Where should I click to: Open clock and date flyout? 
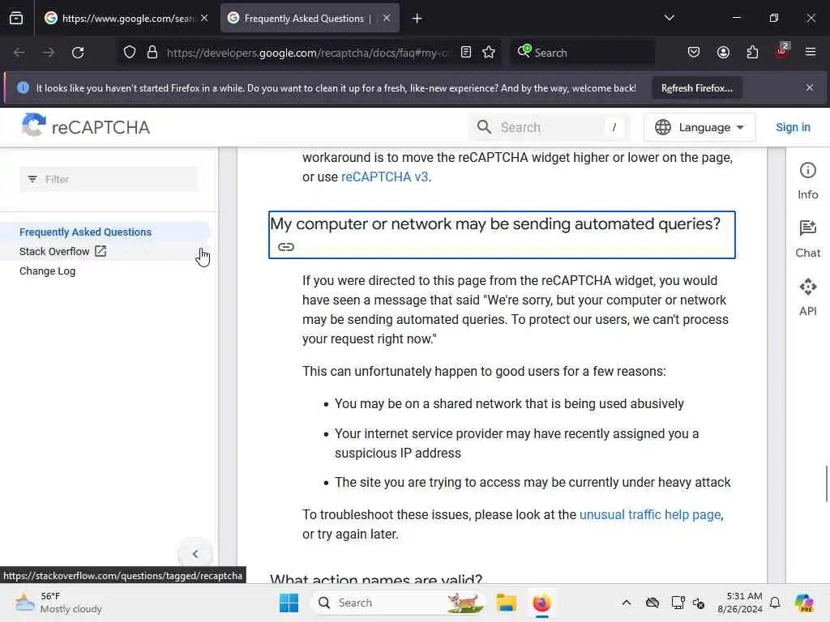coord(740,603)
